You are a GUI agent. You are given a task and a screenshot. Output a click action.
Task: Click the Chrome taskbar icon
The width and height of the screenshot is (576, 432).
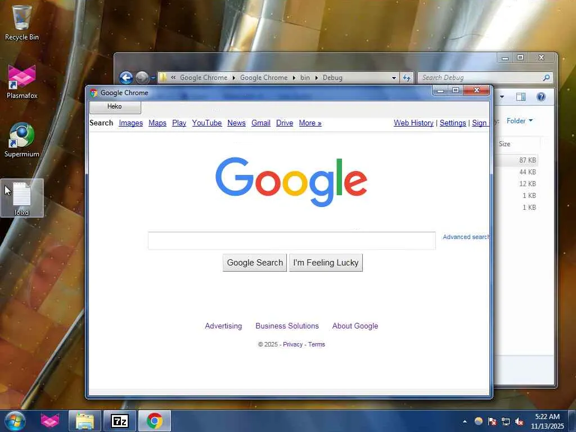[155, 421]
